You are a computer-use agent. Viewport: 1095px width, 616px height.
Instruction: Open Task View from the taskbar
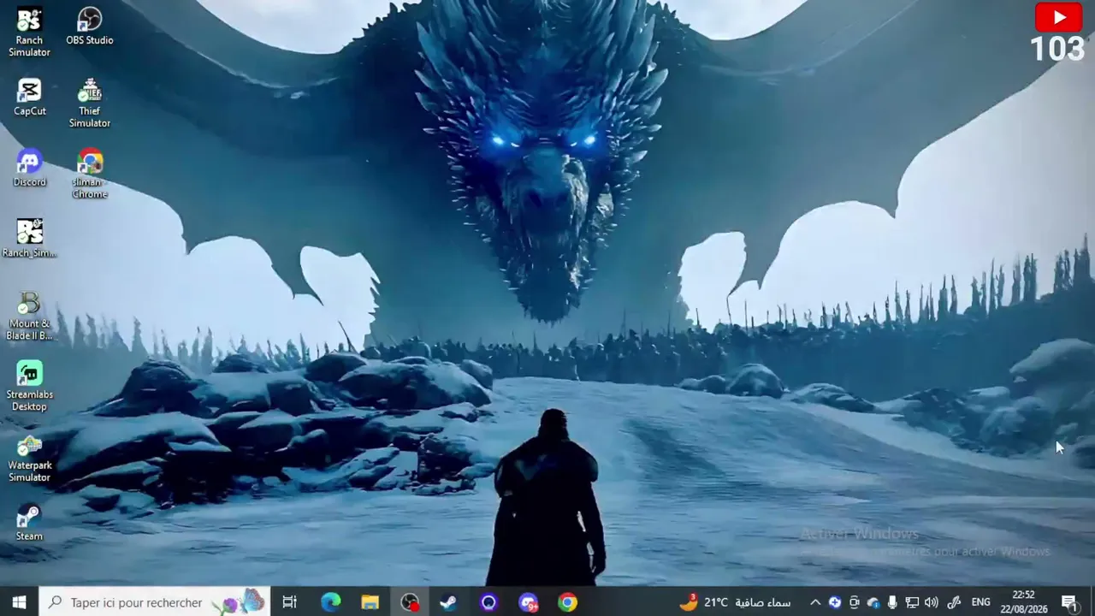click(x=290, y=602)
